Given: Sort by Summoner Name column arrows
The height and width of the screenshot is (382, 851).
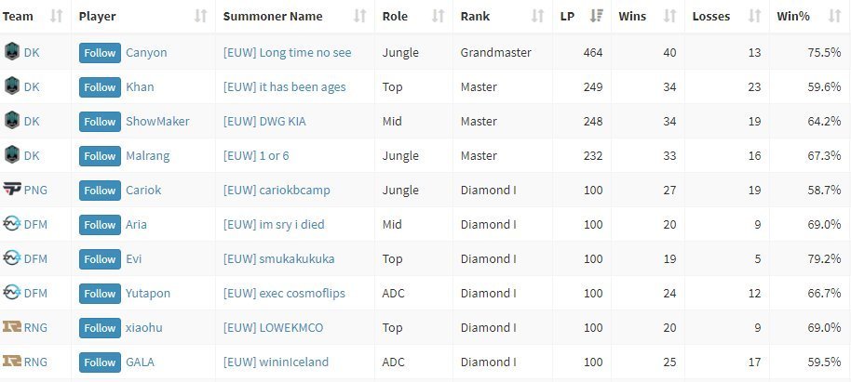Looking at the screenshot, I should coord(359,16).
